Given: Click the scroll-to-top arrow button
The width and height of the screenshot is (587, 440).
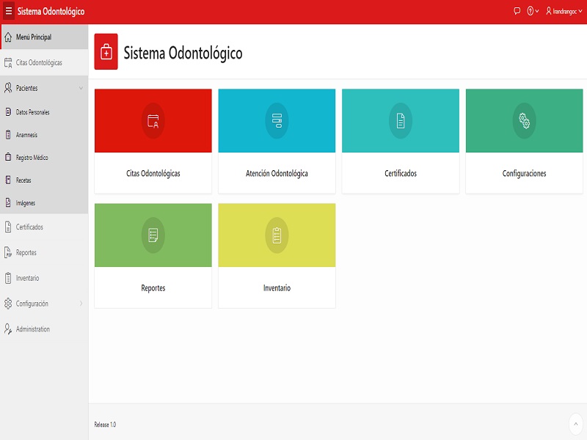Looking at the screenshot, I should pos(575,424).
